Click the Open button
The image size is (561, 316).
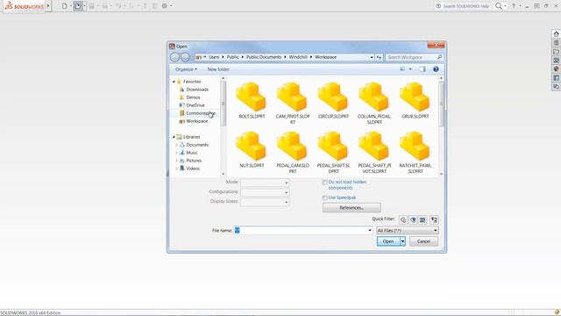388,241
